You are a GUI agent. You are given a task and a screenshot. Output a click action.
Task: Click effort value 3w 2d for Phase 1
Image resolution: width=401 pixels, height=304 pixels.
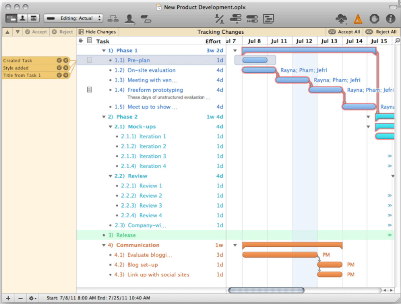215,51
